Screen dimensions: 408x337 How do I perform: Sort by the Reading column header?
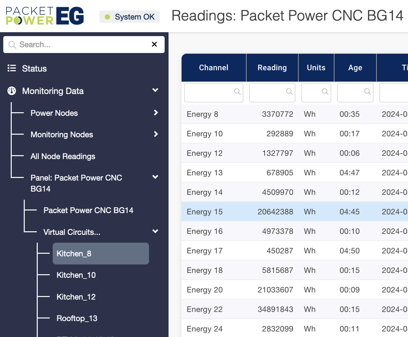click(272, 68)
